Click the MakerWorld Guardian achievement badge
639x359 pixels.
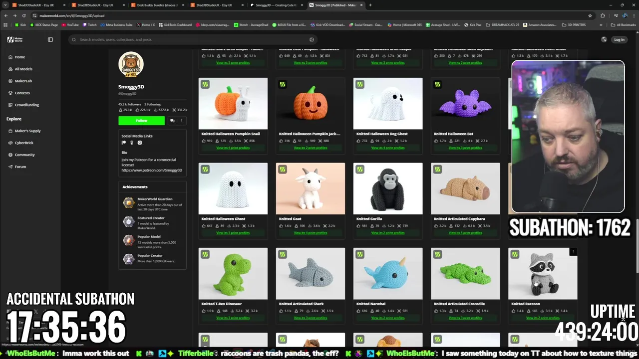[x=129, y=202]
